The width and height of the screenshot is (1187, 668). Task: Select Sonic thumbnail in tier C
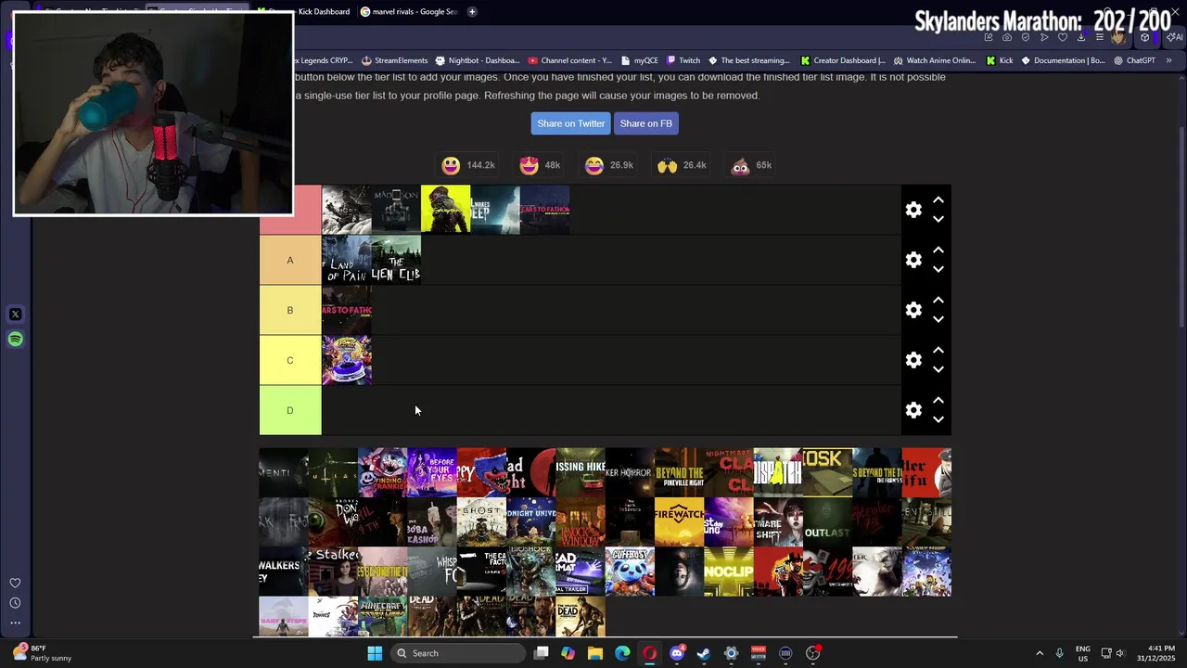click(x=347, y=360)
